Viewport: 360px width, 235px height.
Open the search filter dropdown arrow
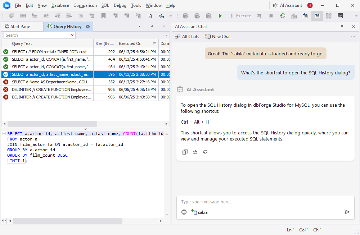pos(166,35)
